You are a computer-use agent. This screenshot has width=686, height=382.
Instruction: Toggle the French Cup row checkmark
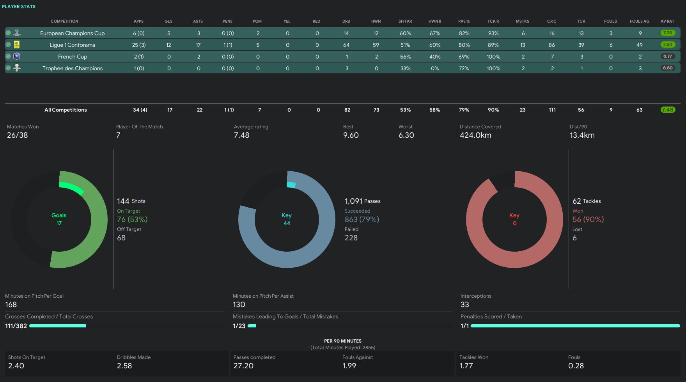[x=8, y=57]
